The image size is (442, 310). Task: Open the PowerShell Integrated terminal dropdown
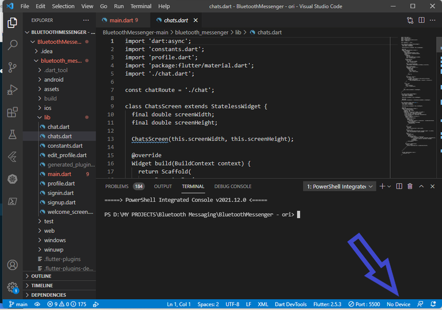point(340,186)
